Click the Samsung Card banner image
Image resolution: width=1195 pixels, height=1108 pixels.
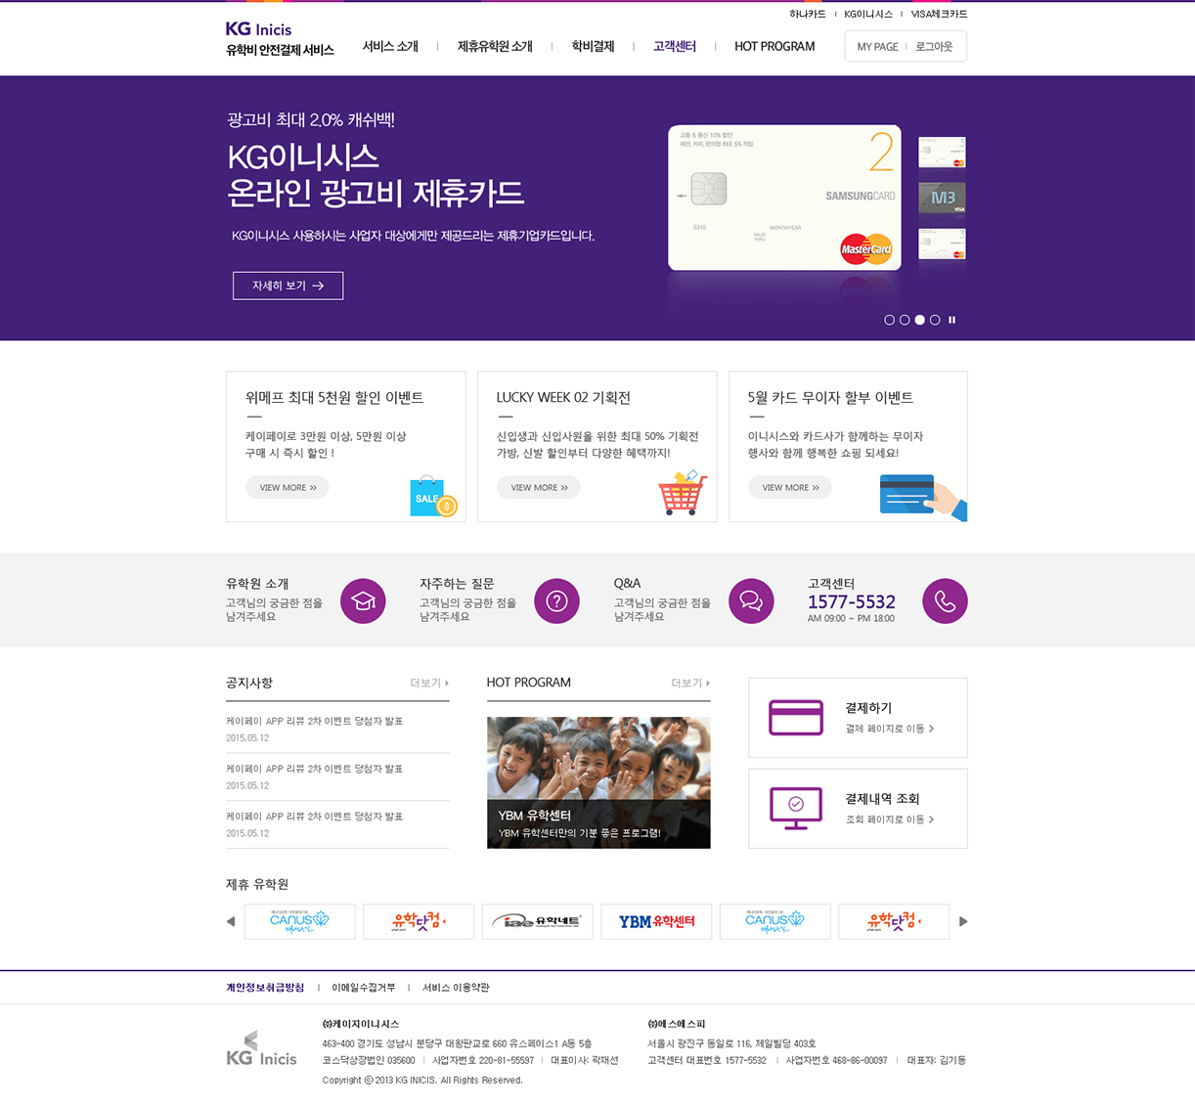(784, 198)
